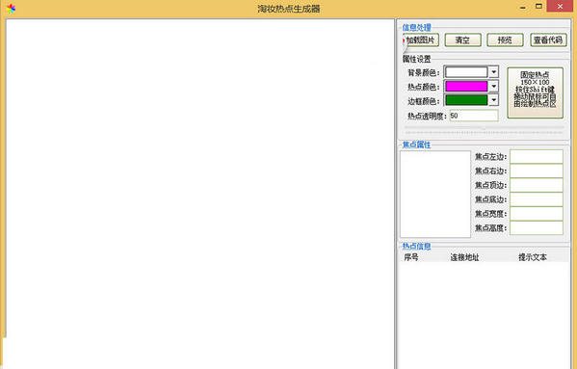Click the 焦点宽度 input field

[537, 214]
